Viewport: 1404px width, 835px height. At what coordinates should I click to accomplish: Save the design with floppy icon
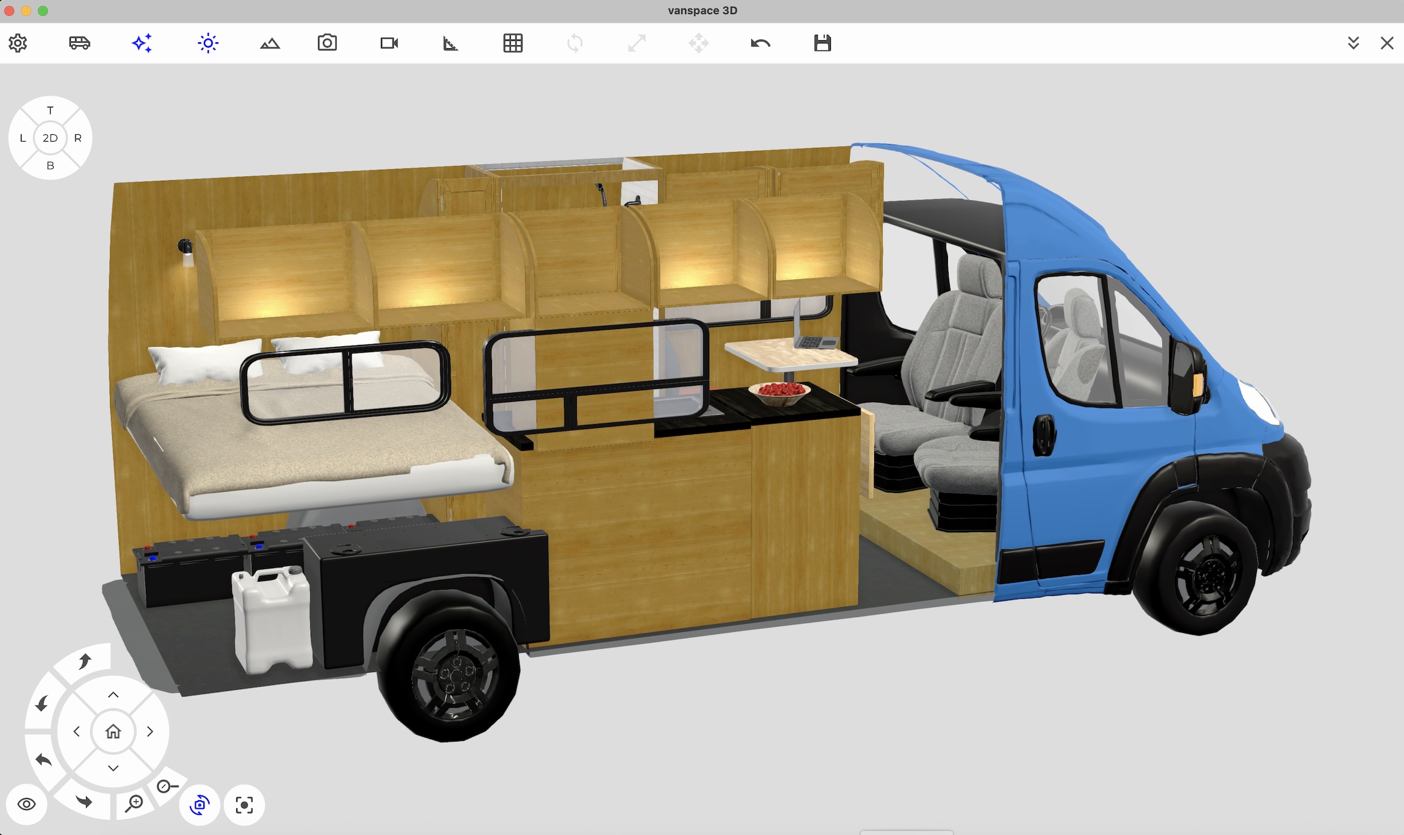click(x=822, y=43)
